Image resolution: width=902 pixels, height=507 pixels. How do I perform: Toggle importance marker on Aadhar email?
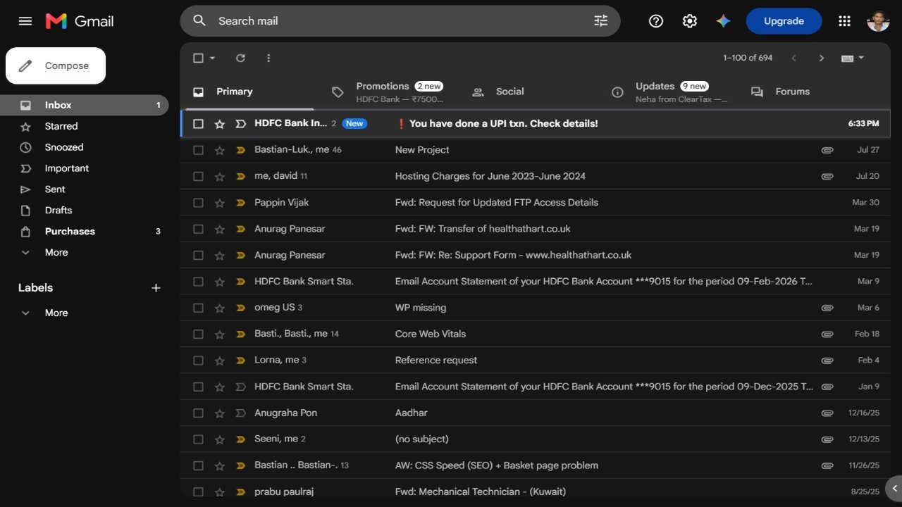coord(240,413)
